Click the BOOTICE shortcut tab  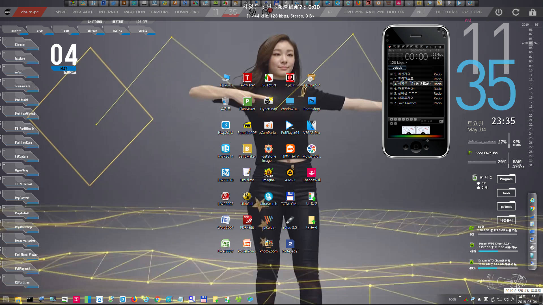click(118, 30)
